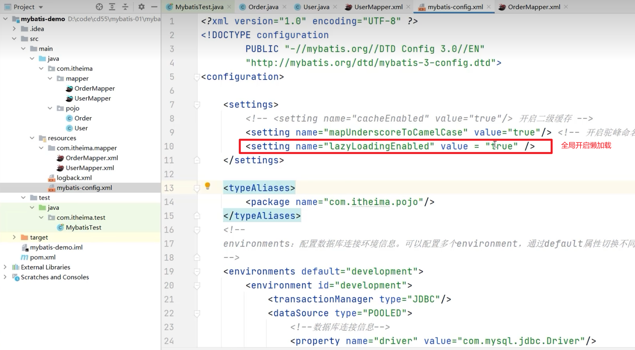Select UserMapper.xml in Project tree
The width and height of the screenshot is (635, 350).
tap(90, 168)
